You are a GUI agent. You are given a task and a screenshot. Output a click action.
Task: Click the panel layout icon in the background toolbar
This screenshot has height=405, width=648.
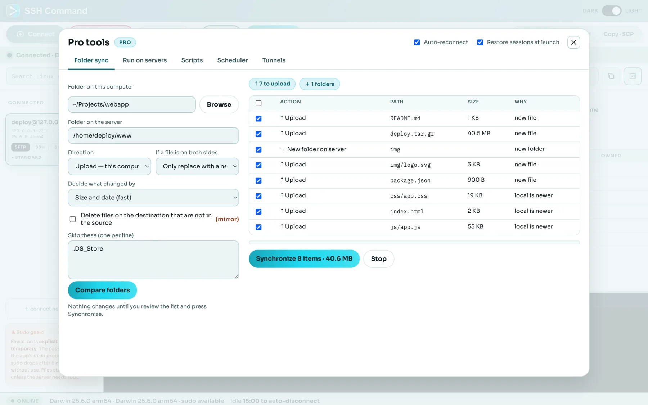(633, 76)
